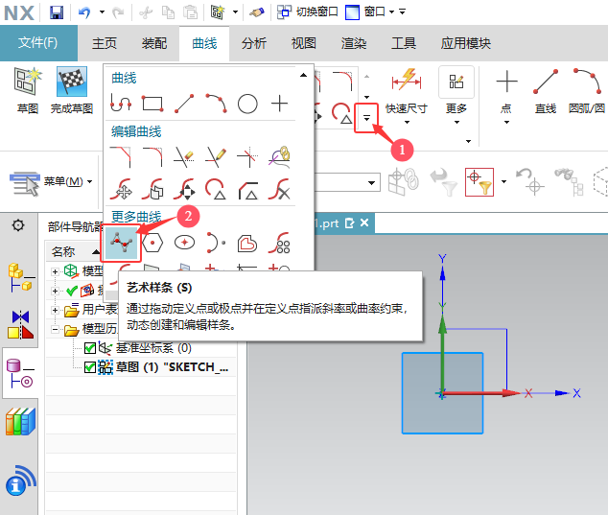Open the Reuse Library books icon
Screen dimensions: 608x515
tap(20, 422)
